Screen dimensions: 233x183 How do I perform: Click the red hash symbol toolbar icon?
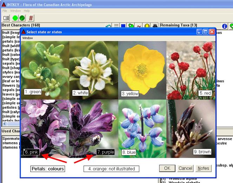coord(31,18)
